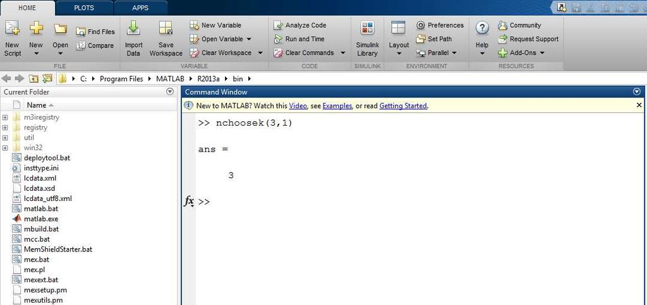Create a New Variable
Screen dimensions: 647x305
215,25
